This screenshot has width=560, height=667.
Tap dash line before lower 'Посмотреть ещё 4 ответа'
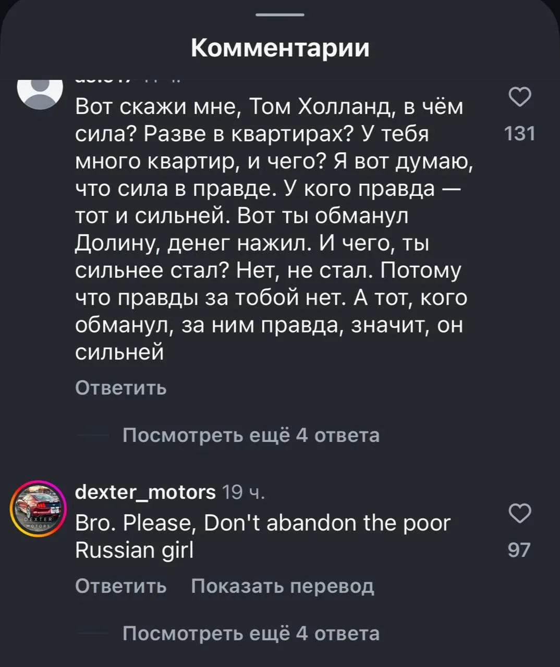pos(93,634)
